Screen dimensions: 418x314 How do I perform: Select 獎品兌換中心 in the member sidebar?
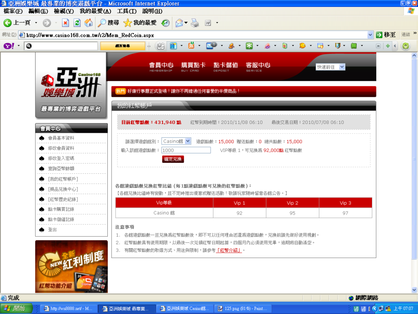coord(63,189)
